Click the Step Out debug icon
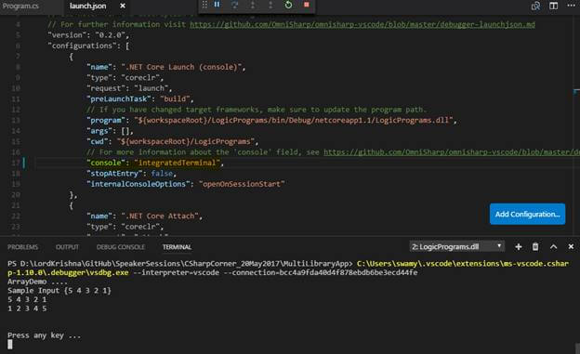Image resolution: width=580 pixels, height=354 pixels. pyautogui.click(x=270, y=5)
